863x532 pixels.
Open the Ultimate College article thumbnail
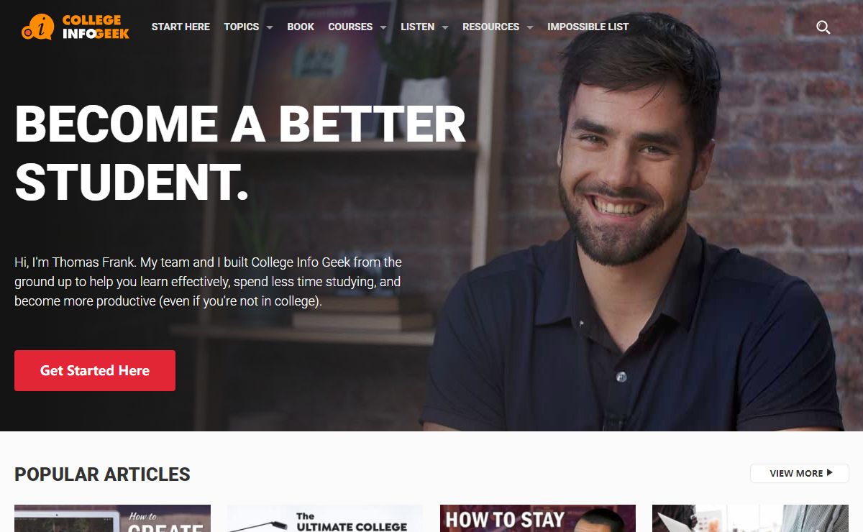[325, 518]
